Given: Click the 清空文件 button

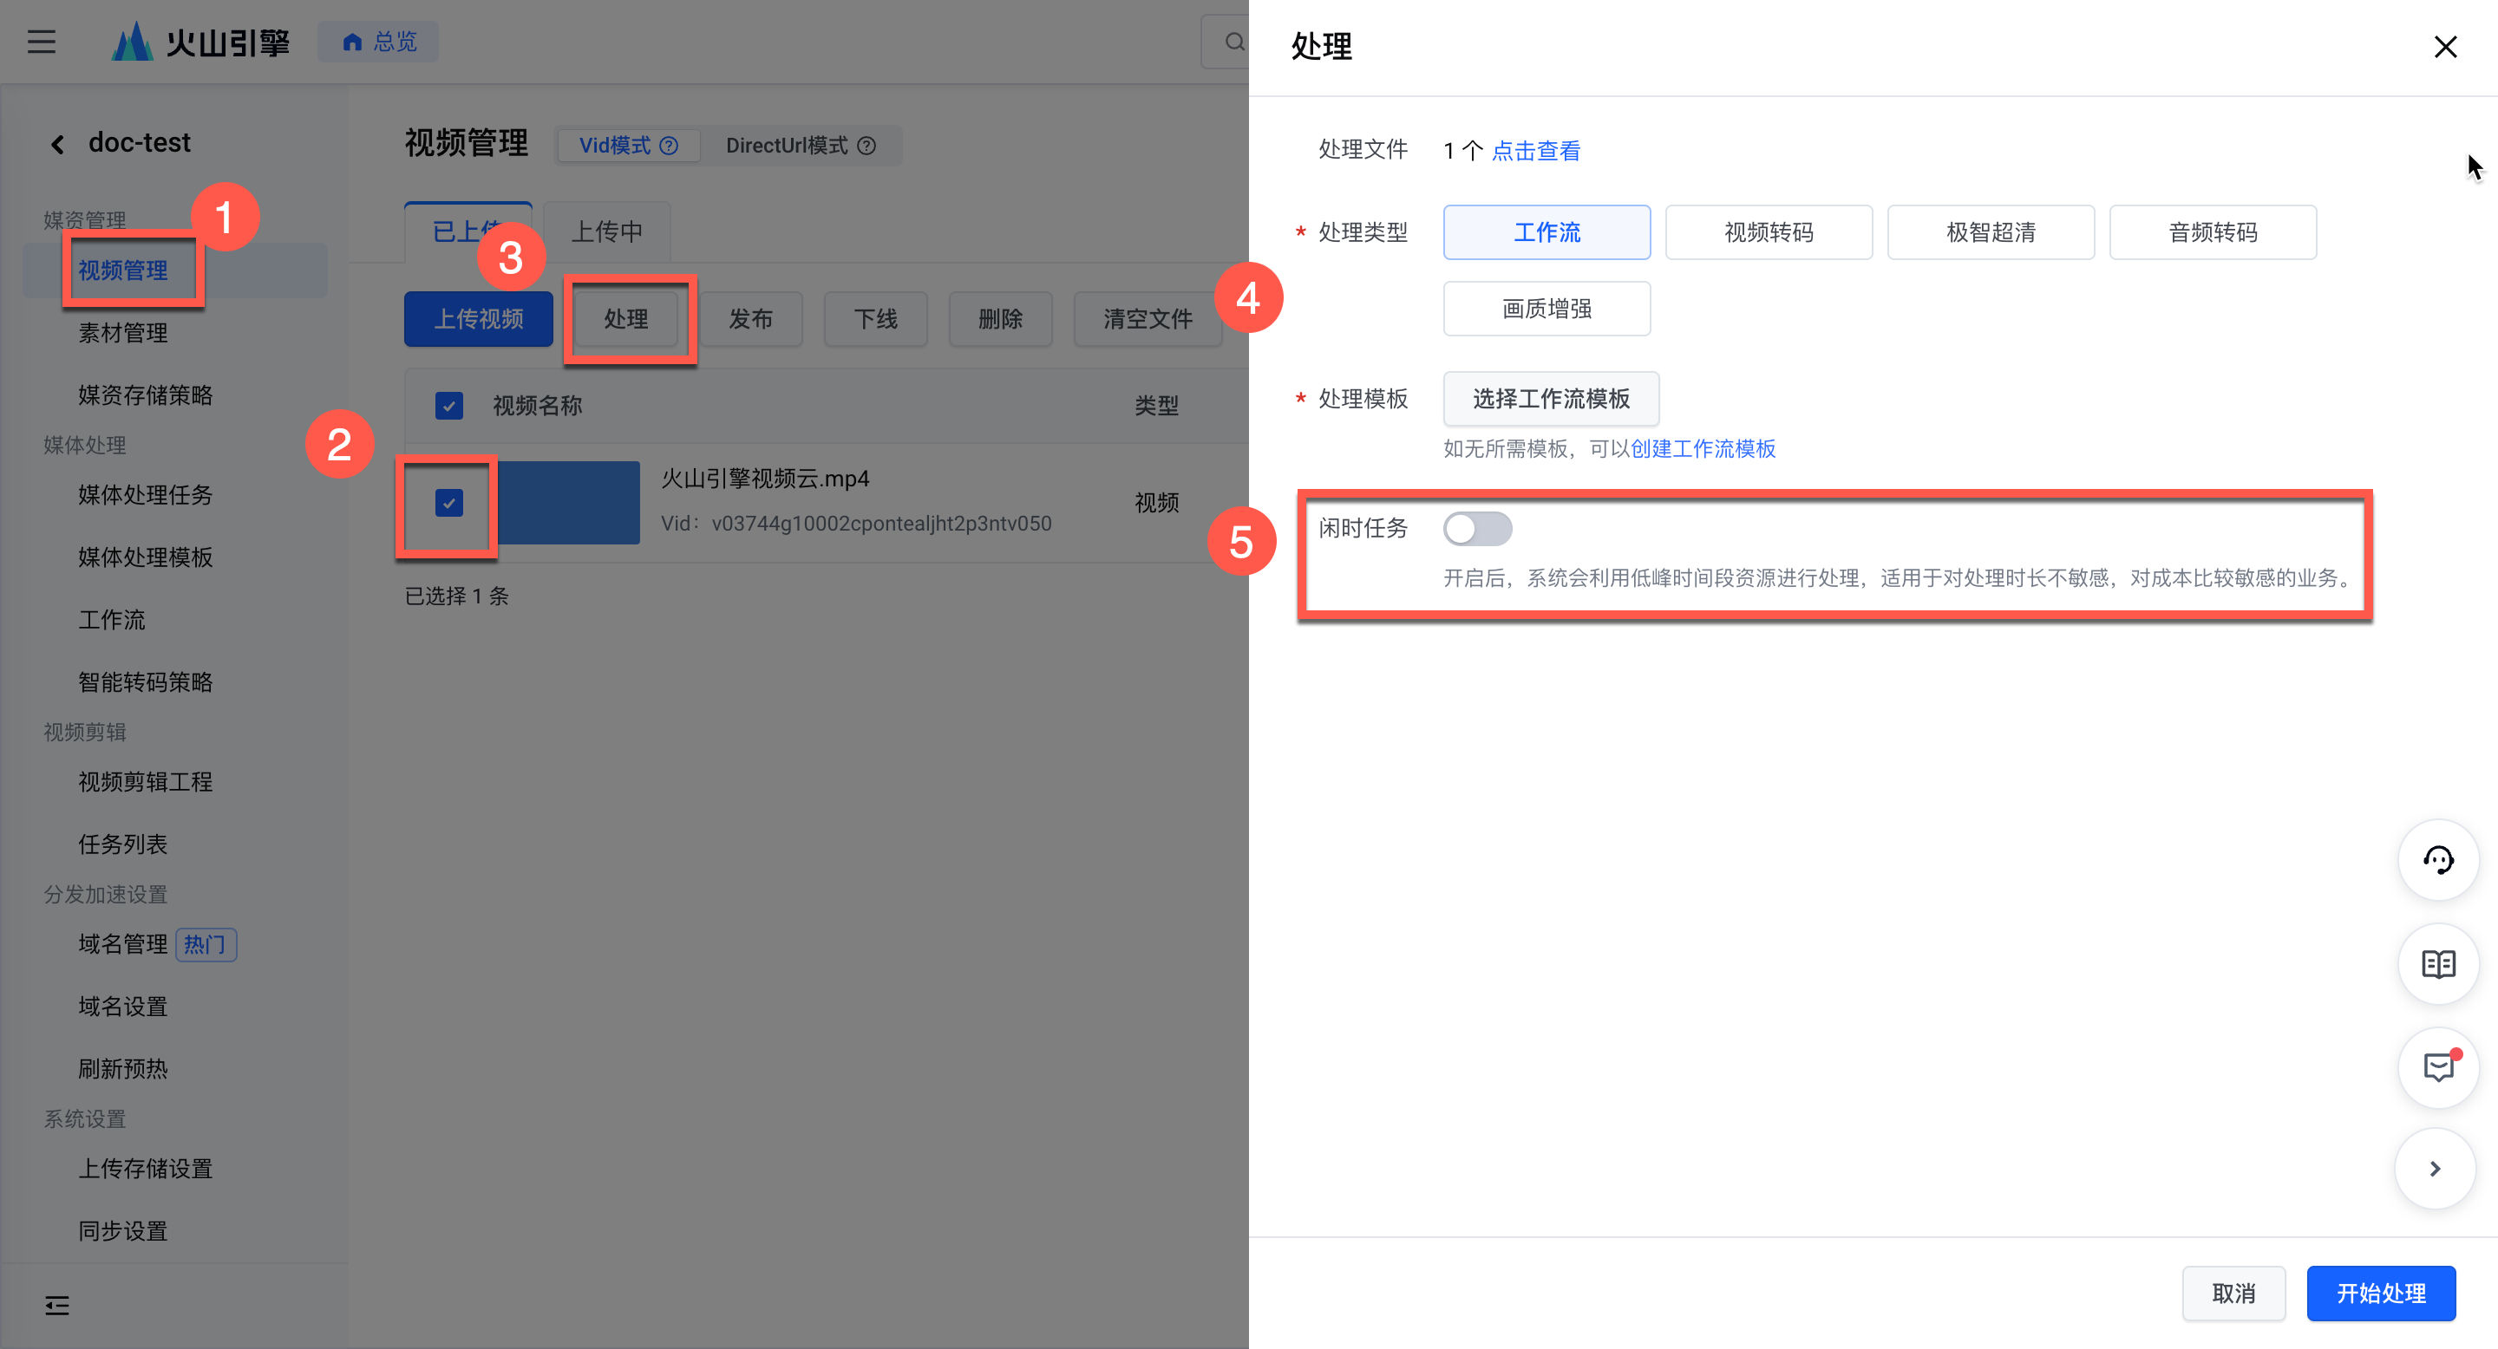Looking at the screenshot, I should click(x=1148, y=319).
